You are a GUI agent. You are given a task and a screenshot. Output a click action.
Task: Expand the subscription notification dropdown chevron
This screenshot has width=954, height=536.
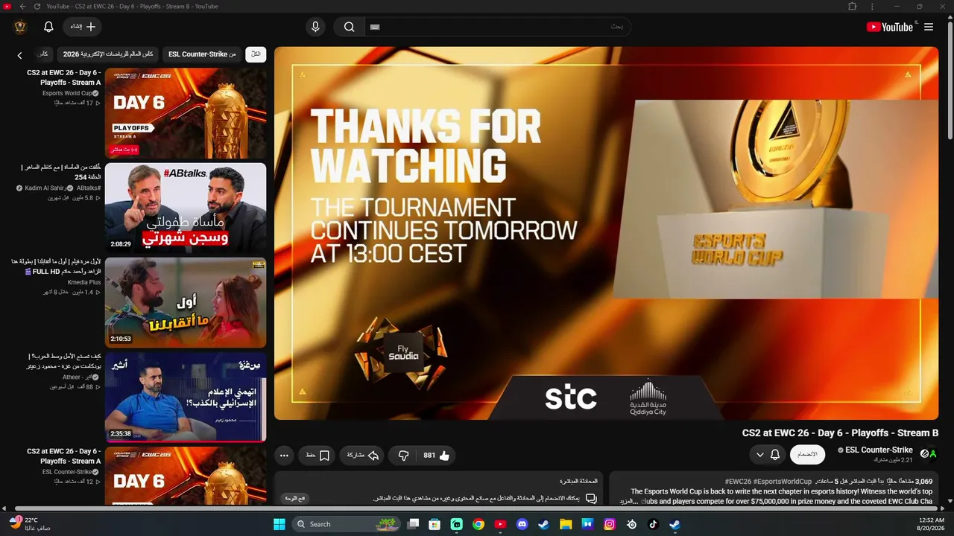point(760,454)
